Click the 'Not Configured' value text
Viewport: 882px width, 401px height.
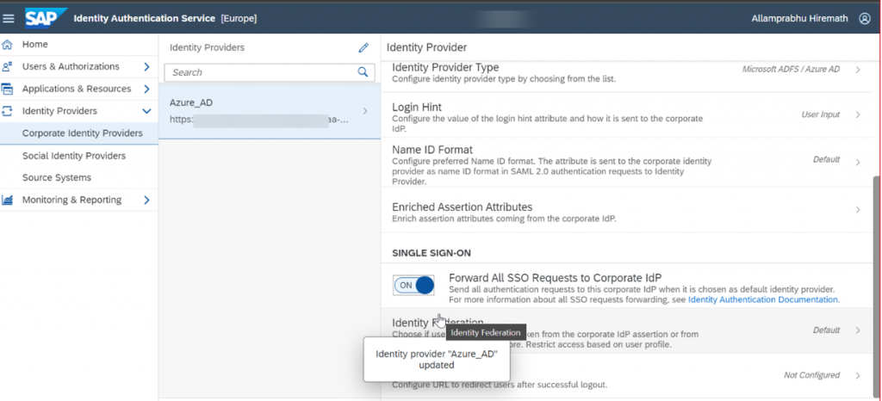811,375
